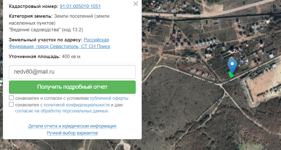
Task: Close the parcel info popup
Action: tap(136, 4)
